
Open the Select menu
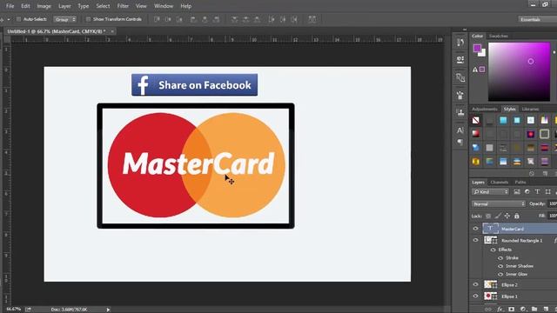pyautogui.click(x=103, y=6)
